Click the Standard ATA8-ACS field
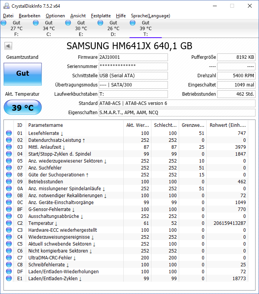 177,103
